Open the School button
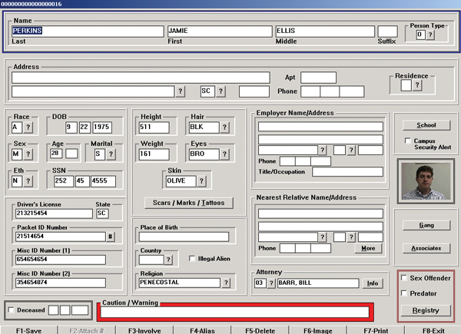461x334 pixels. click(x=426, y=125)
